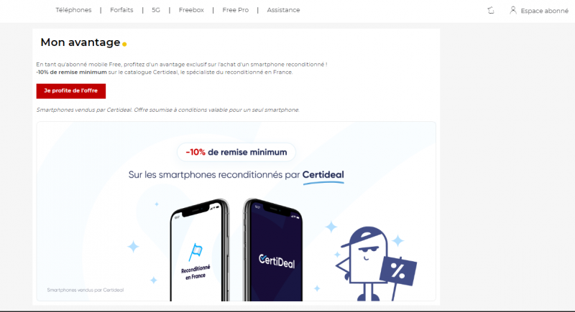Viewport: 575px width, 312px height.
Task: Click the user profile icon
Action: (513, 10)
